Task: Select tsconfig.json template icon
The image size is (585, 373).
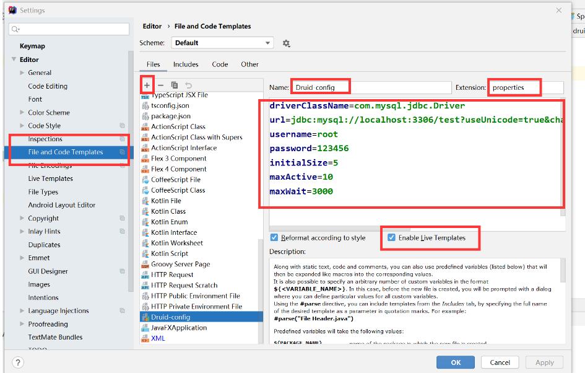Action: (145, 106)
